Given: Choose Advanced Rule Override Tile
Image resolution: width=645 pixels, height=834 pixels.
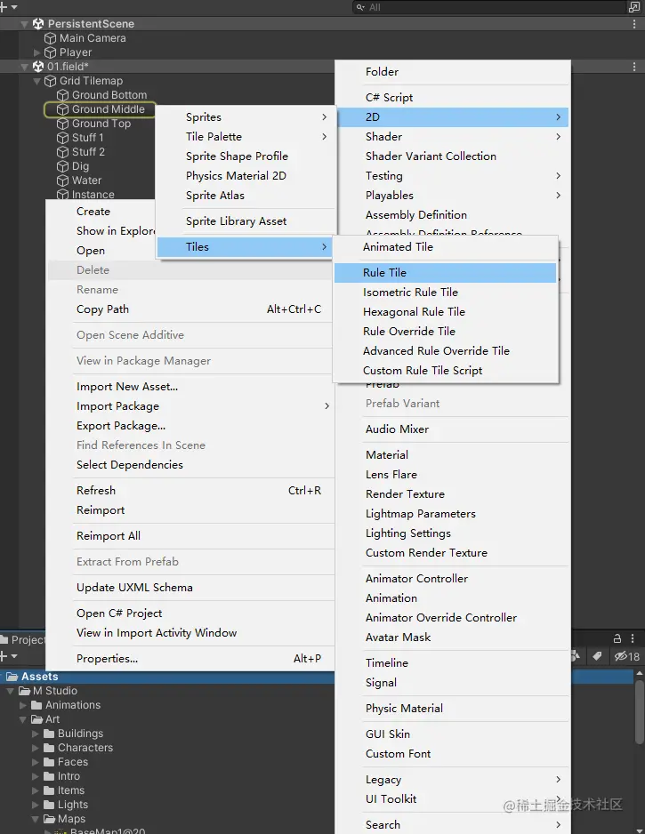Looking at the screenshot, I should [445, 351].
